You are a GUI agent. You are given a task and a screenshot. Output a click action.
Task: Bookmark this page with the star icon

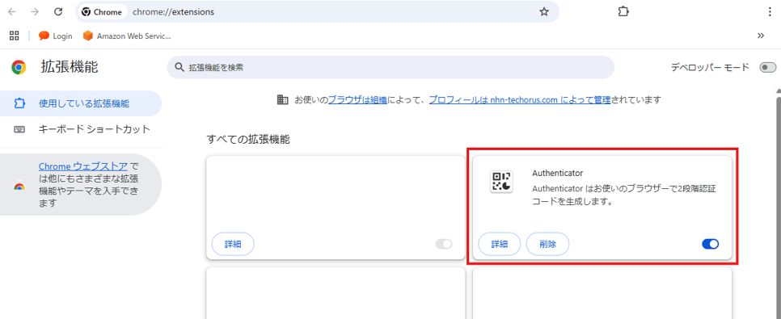coord(544,12)
